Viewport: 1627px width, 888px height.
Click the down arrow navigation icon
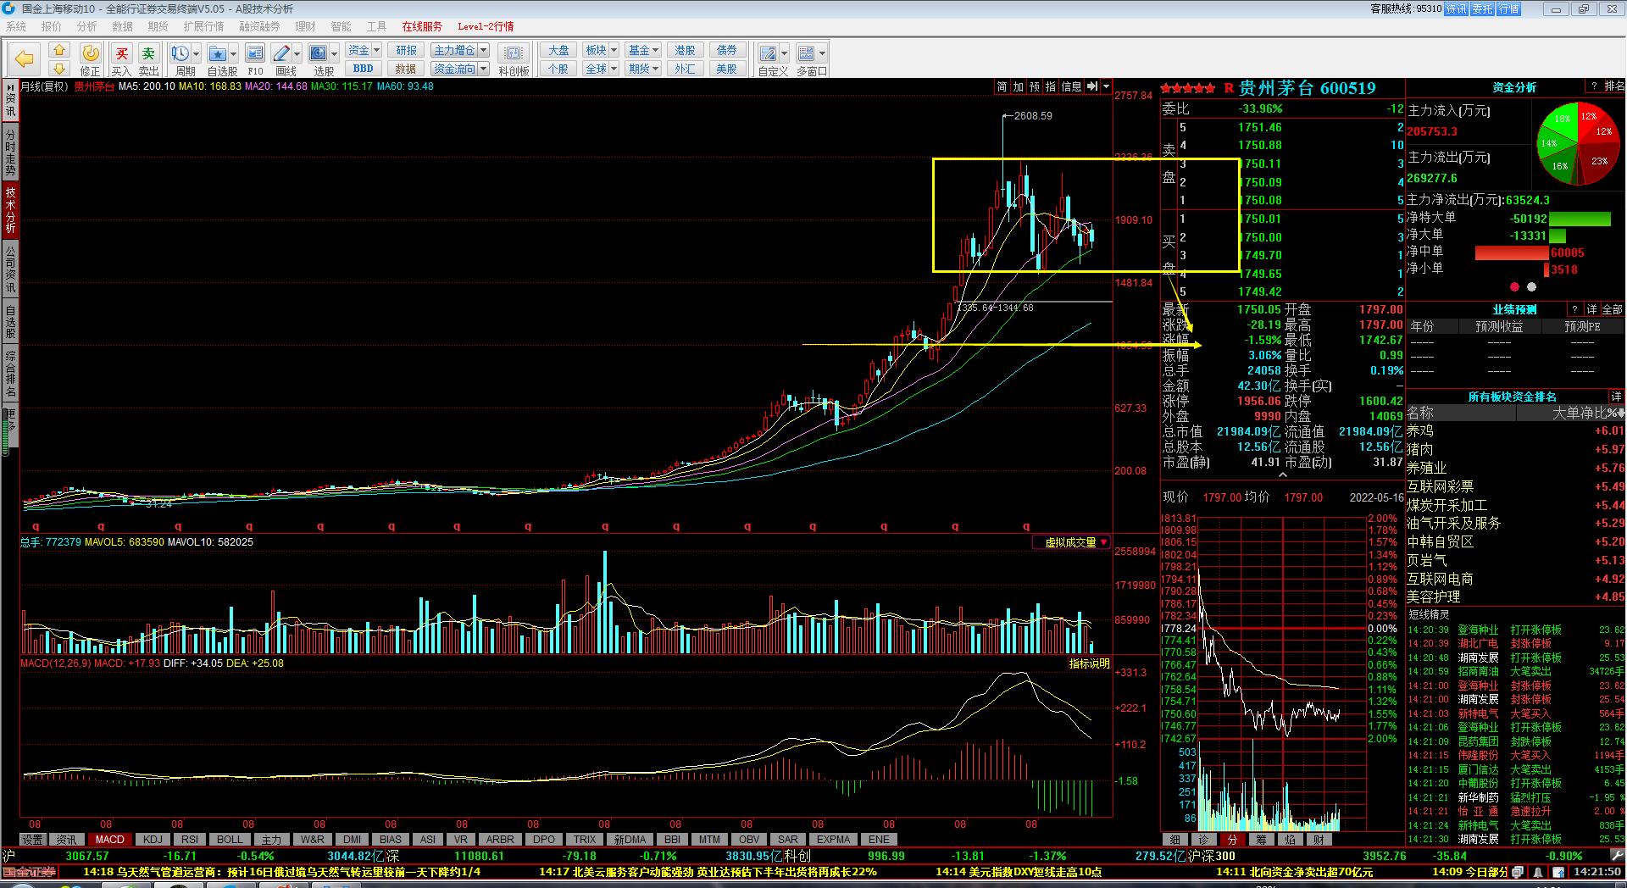(x=58, y=68)
